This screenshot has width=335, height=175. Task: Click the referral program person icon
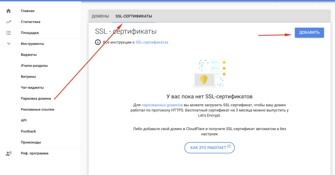point(9,153)
